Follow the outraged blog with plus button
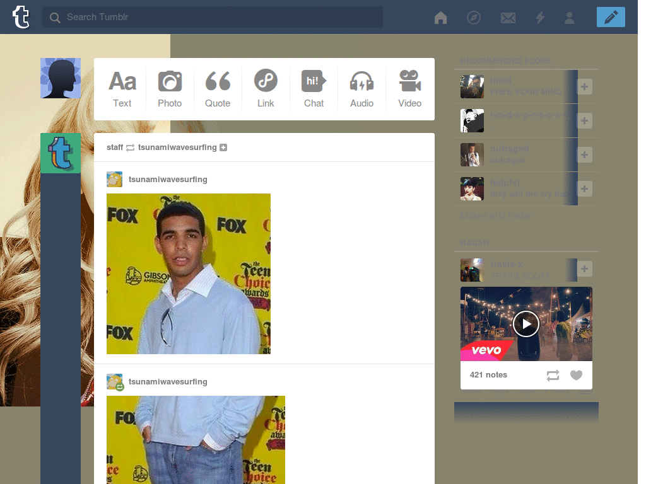This screenshot has height=484, width=646. 584,155
